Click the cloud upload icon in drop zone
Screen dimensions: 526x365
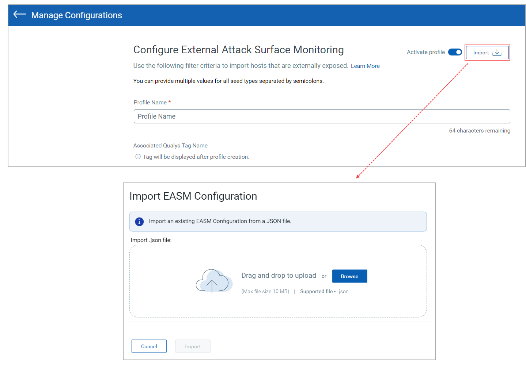point(214,281)
